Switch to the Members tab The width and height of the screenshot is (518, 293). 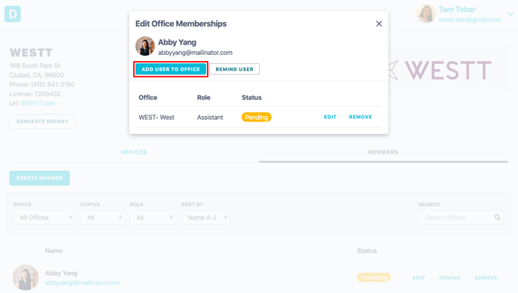point(383,152)
